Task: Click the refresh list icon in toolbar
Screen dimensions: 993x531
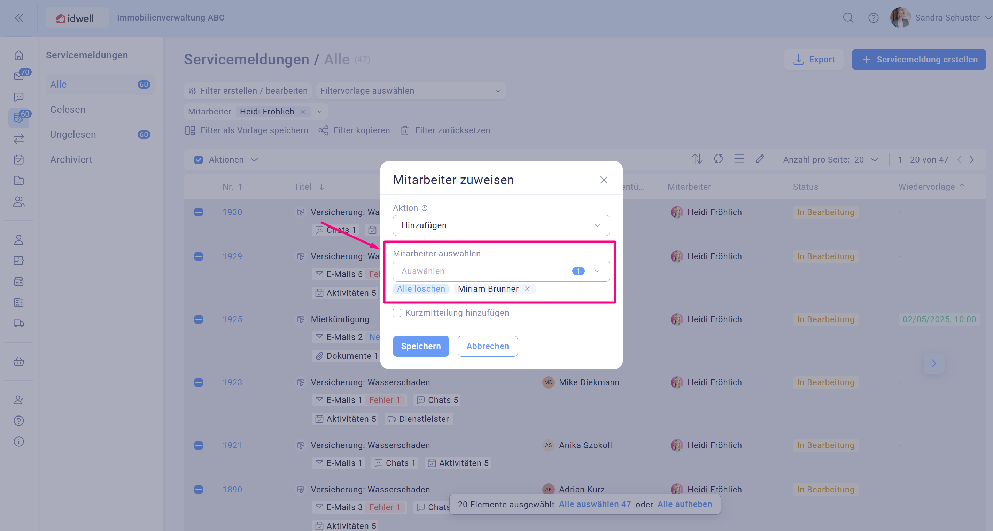Action: [x=718, y=159]
